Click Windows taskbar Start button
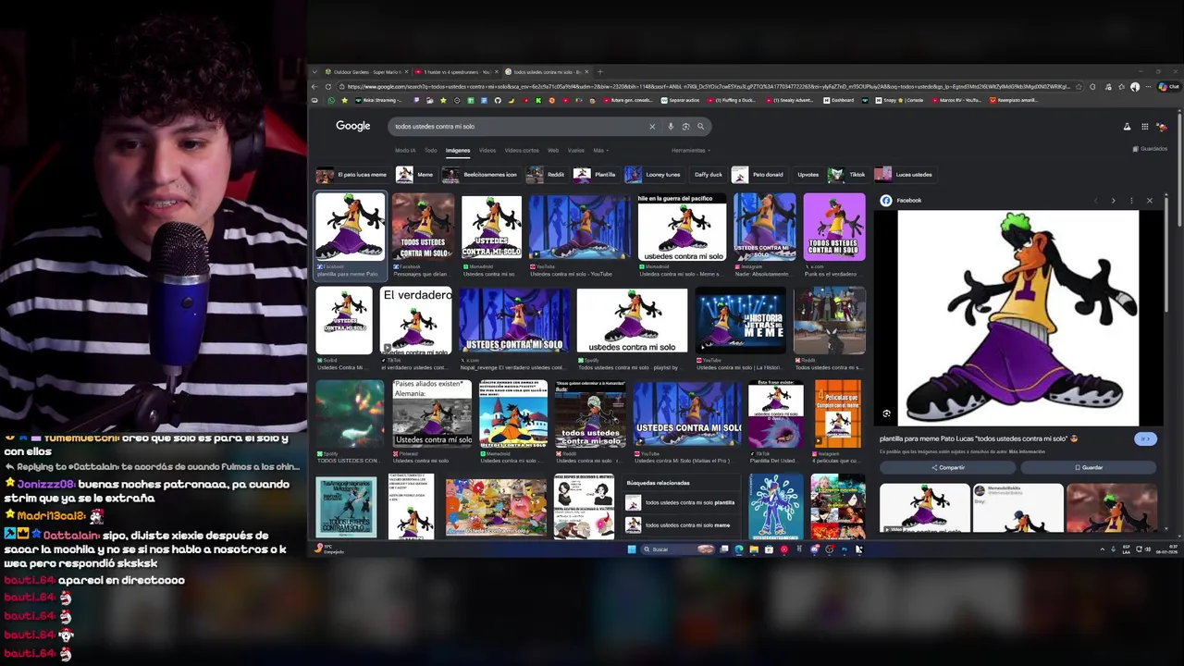The width and height of the screenshot is (1184, 666). (x=632, y=549)
